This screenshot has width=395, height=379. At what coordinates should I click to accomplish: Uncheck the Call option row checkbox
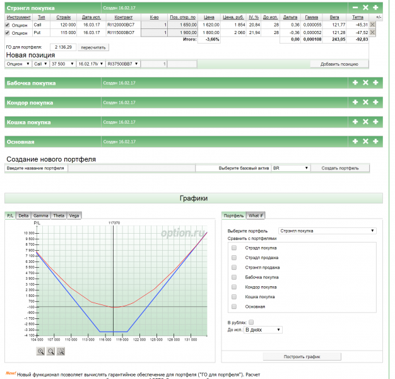tap(8, 25)
